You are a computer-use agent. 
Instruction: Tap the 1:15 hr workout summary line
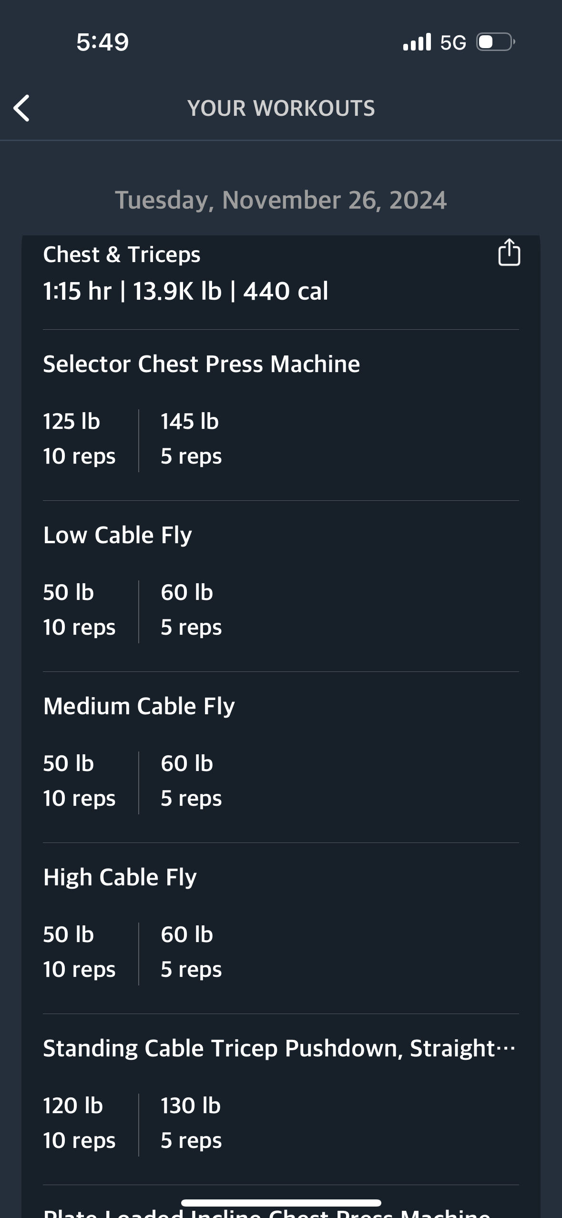[185, 291]
